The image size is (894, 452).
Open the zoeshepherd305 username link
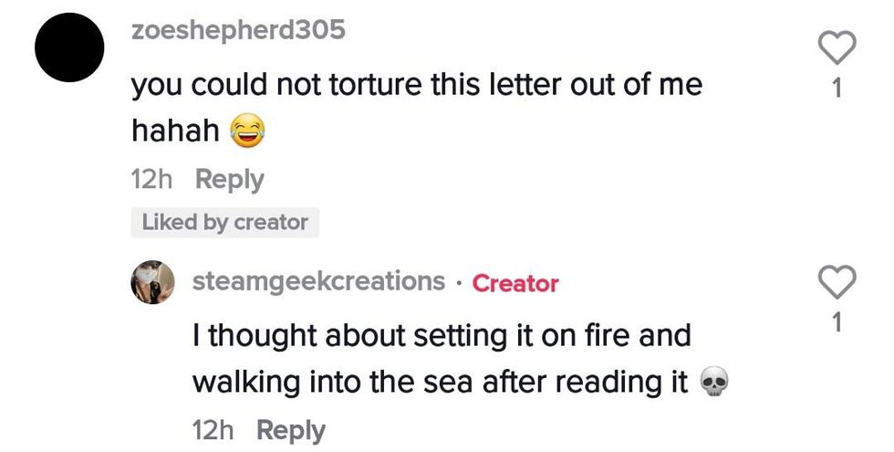239,30
